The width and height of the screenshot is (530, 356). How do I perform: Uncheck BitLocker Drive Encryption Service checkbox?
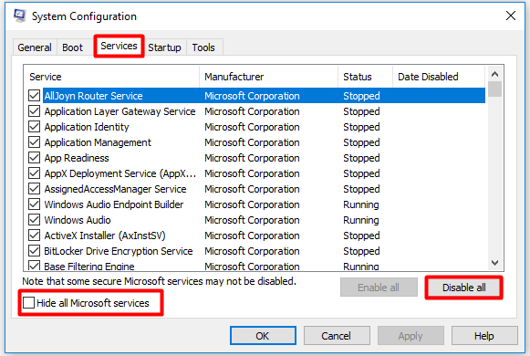click(x=34, y=251)
